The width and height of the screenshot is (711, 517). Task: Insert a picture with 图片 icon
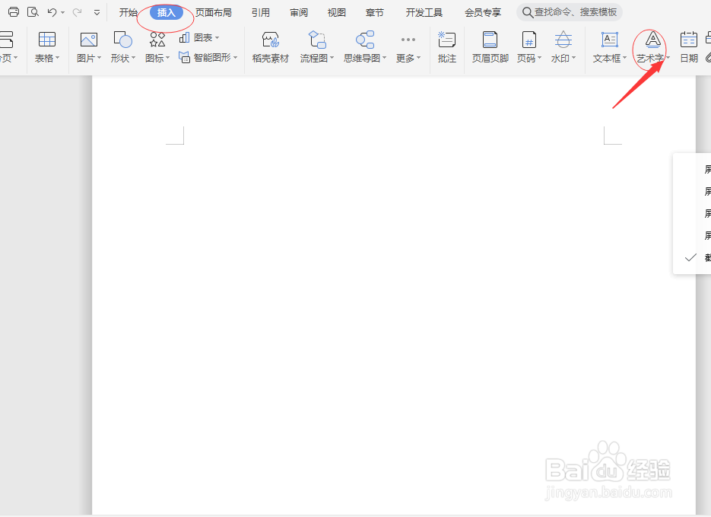click(88, 40)
